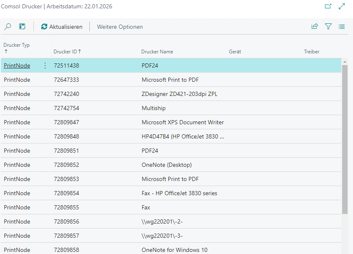
Task: Click \\wg220201\-2- printer name
Action: (162, 221)
